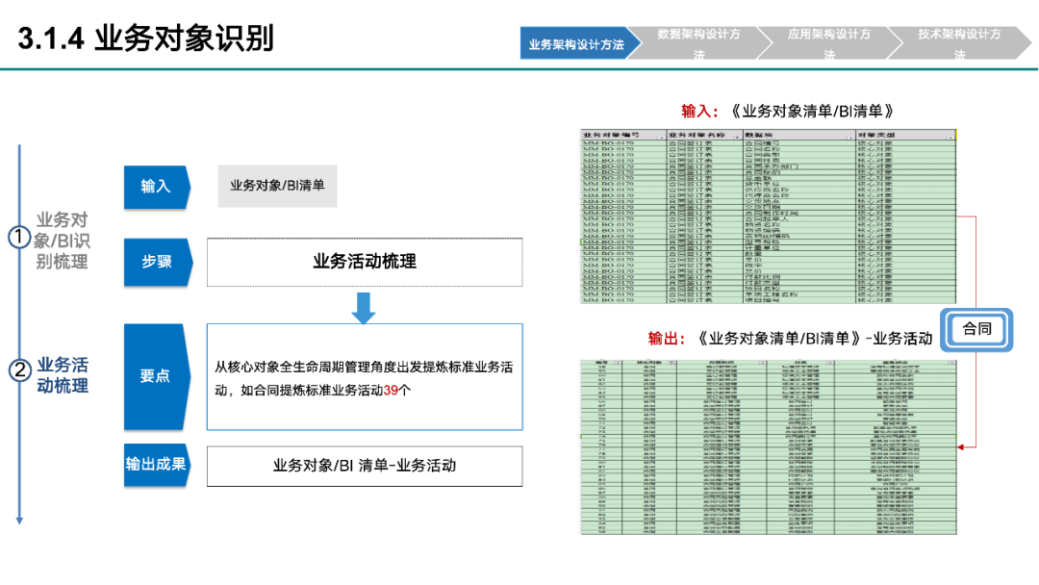Click the blue 输出成果 label tag
This screenshot has width=1039, height=585.
pos(157,465)
